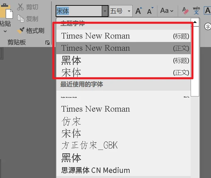Choose 思源黑体 CN Medium font

[123, 170]
